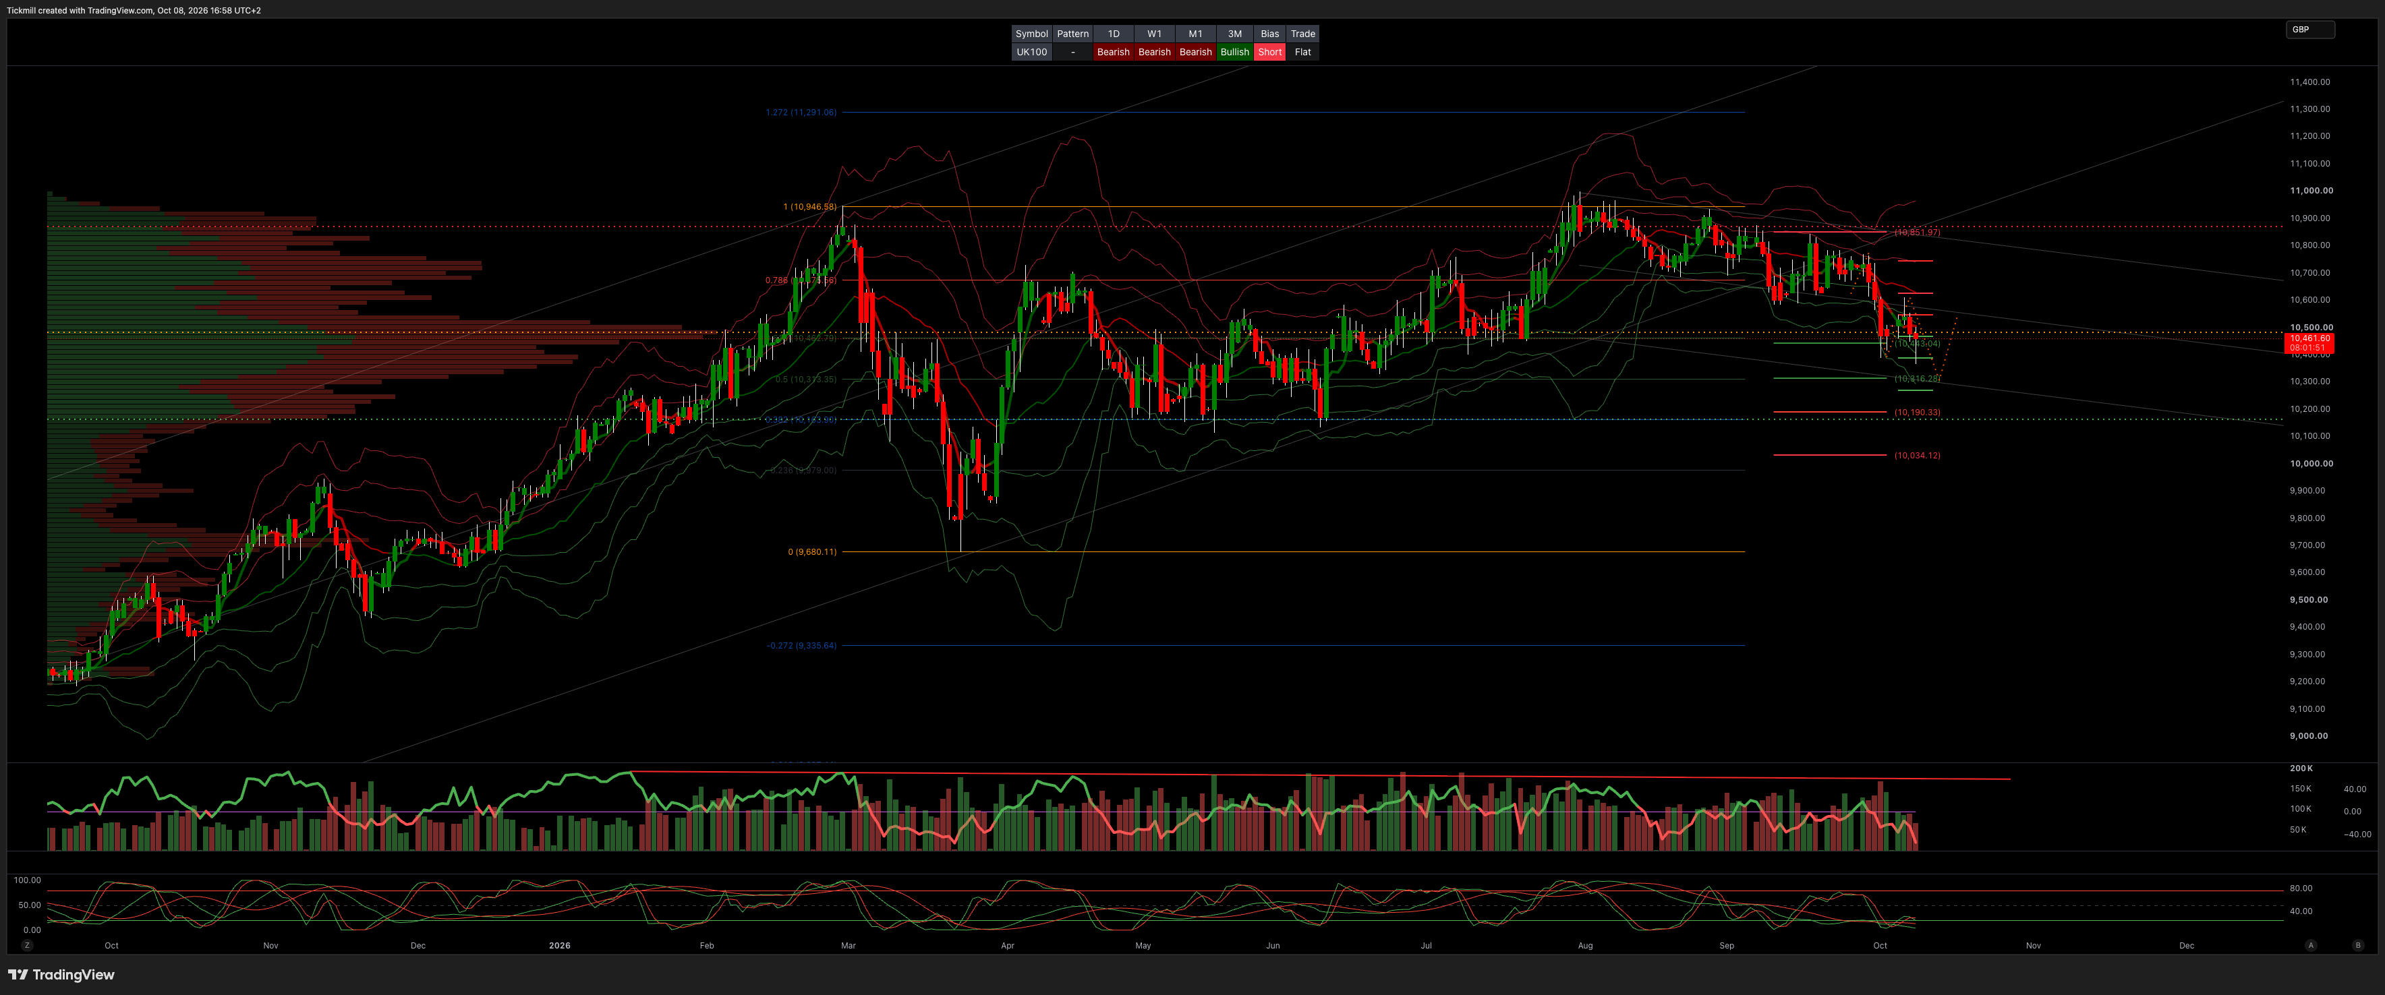This screenshot has width=2385, height=995.
Task: Click the TradingView logo at bottom left
Action: pos(61,975)
